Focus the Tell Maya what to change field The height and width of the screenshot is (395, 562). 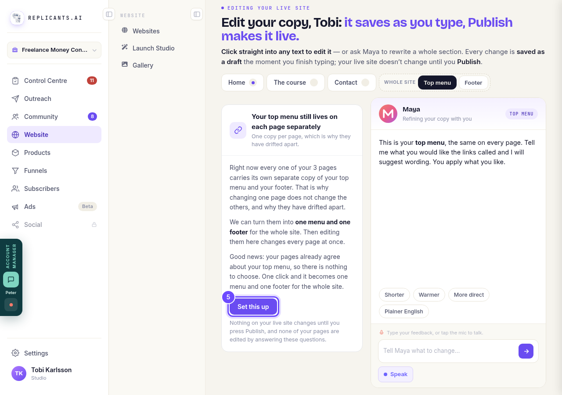pos(449,351)
